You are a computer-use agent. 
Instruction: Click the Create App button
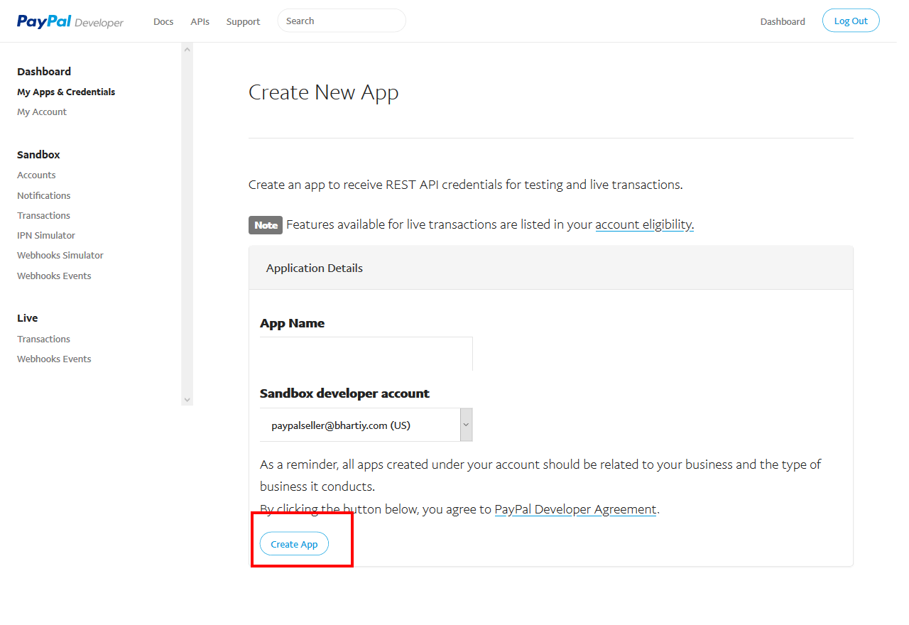pos(294,544)
